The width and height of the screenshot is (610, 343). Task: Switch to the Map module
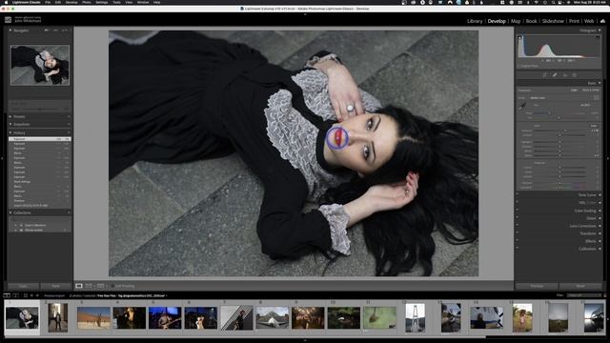click(516, 21)
